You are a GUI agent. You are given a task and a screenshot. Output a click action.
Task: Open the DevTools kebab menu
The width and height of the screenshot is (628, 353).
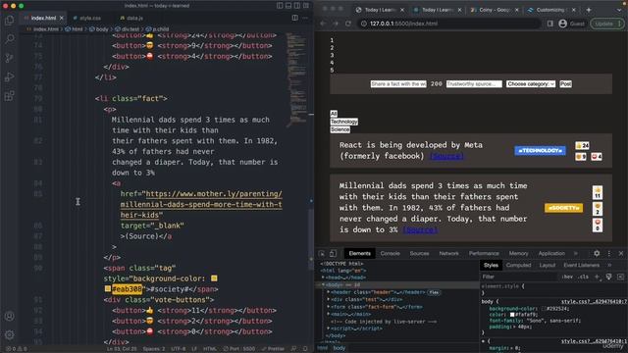[x=609, y=253]
